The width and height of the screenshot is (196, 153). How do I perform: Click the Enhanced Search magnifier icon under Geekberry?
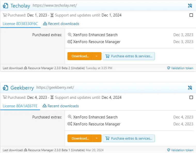click(x=70, y=117)
